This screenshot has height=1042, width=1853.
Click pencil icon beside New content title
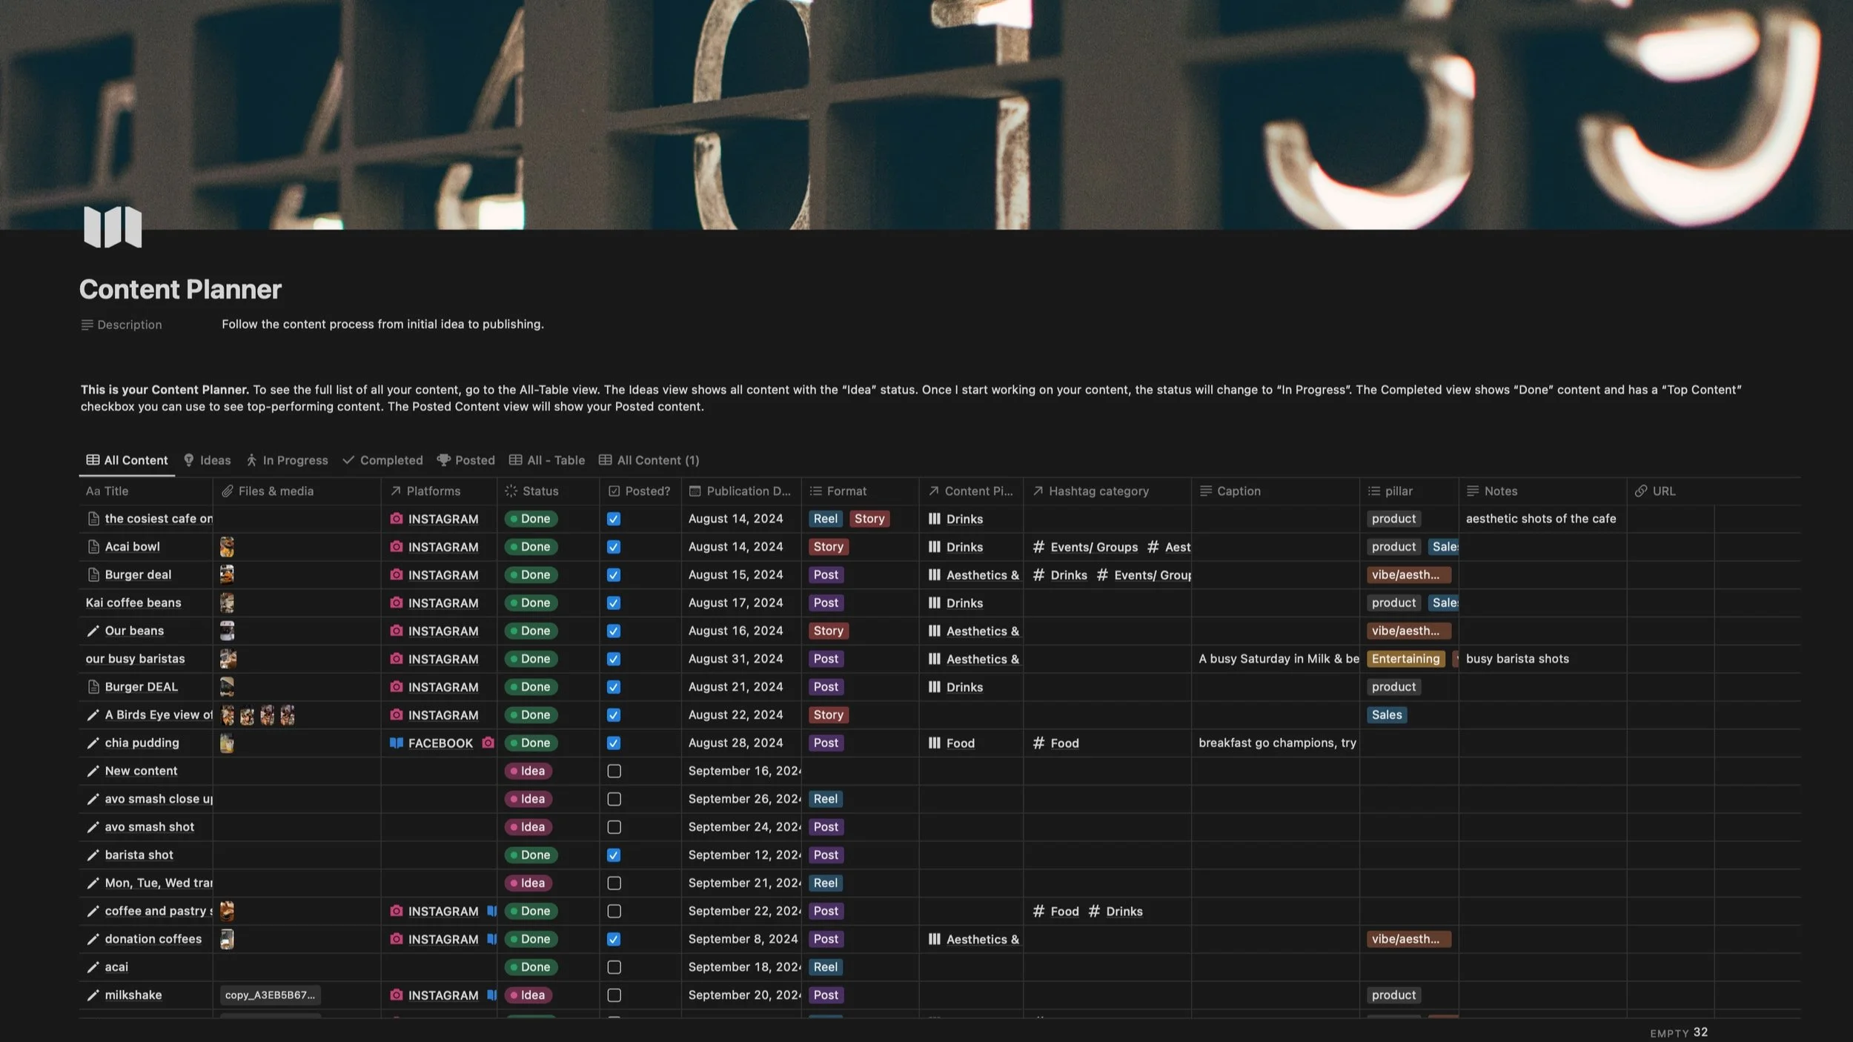tap(93, 771)
